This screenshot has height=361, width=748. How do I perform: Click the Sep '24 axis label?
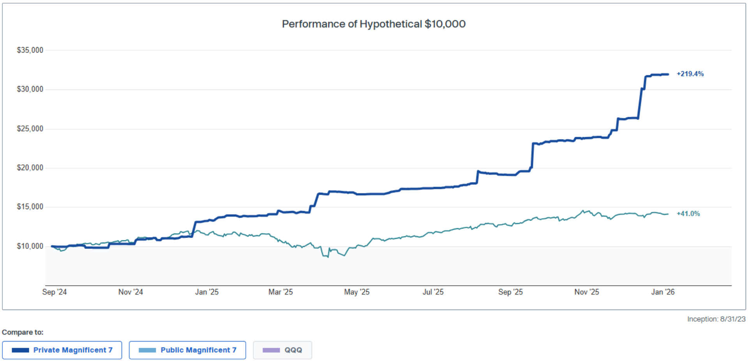pos(55,292)
